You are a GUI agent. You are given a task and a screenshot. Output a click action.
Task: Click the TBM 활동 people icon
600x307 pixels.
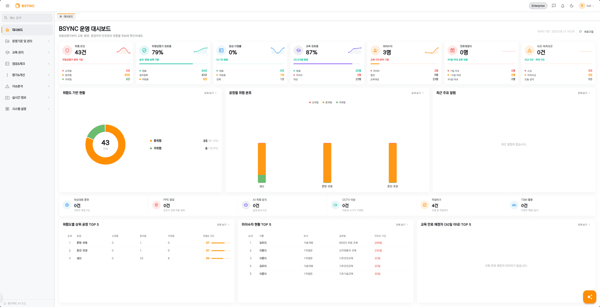coord(514,205)
